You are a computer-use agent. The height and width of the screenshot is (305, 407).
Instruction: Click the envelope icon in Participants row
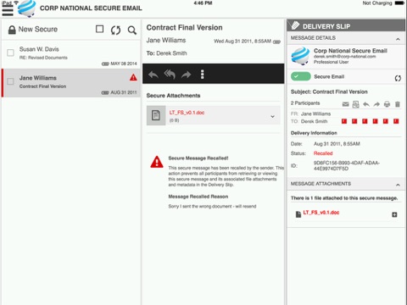point(345,104)
